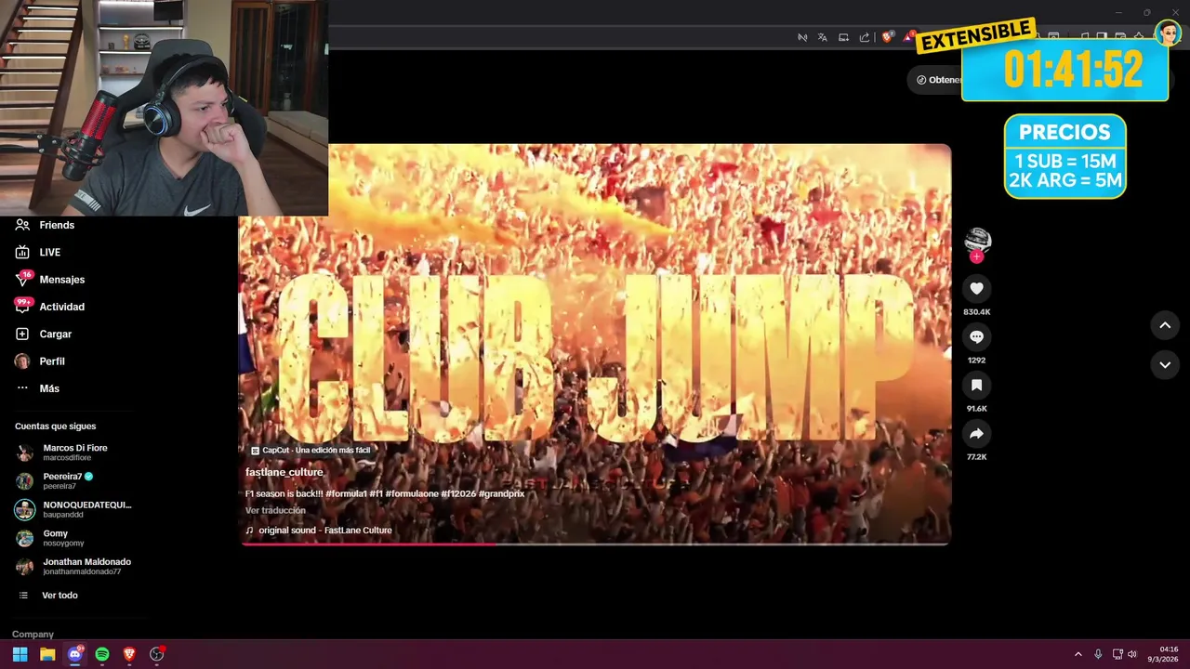Click microphone icon in system tray

pos(1098,654)
